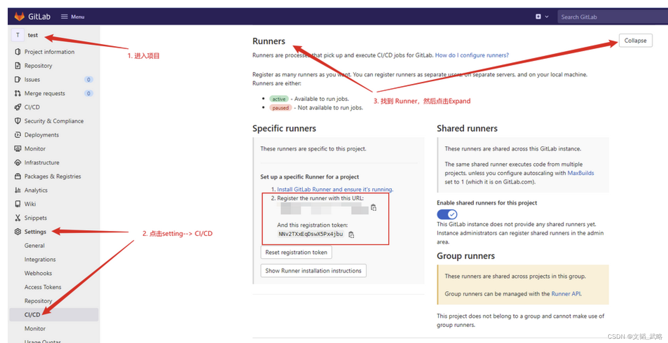668x343 pixels.
Task: Click Reset registration token button
Action: pyautogui.click(x=296, y=252)
